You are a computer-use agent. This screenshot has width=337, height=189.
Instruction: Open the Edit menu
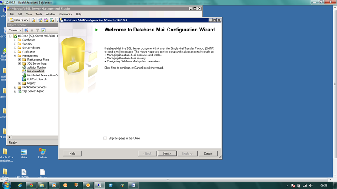point(20,14)
